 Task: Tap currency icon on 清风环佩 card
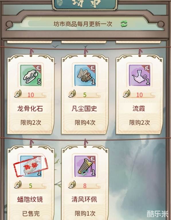(72, 185)
